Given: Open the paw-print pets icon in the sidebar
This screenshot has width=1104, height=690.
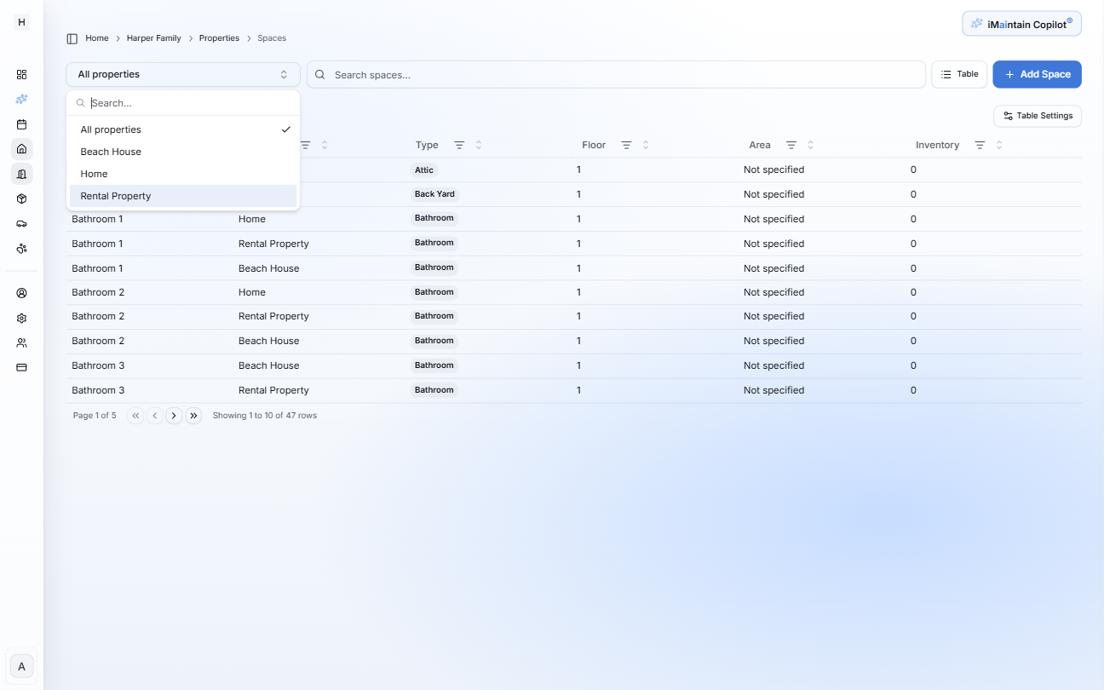Looking at the screenshot, I should (x=21, y=248).
